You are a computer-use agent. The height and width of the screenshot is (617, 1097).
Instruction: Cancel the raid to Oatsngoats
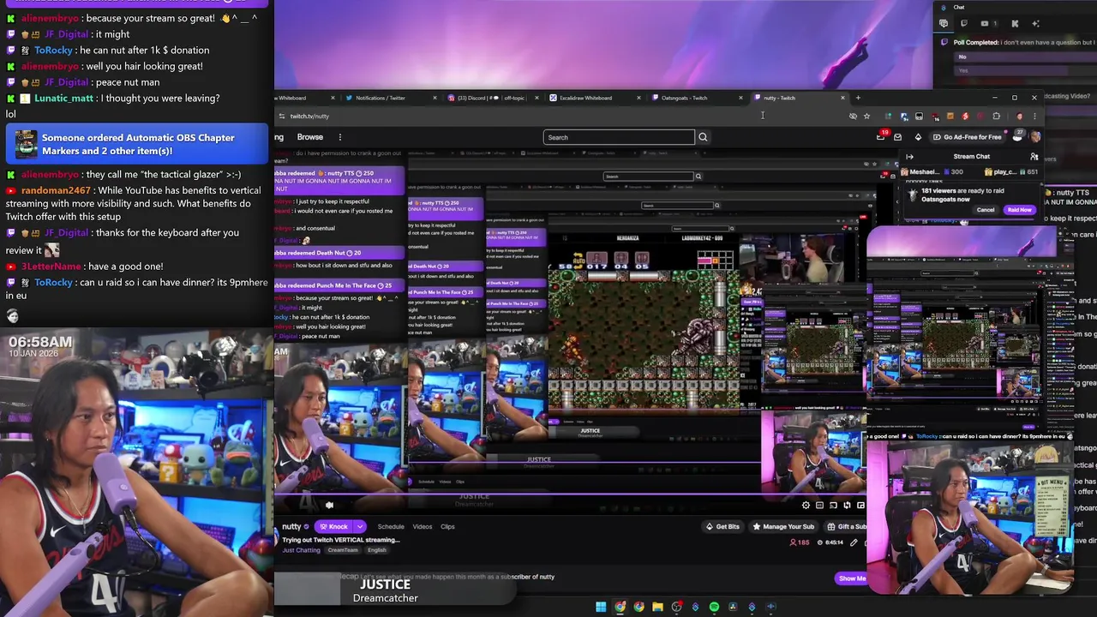[x=986, y=210]
